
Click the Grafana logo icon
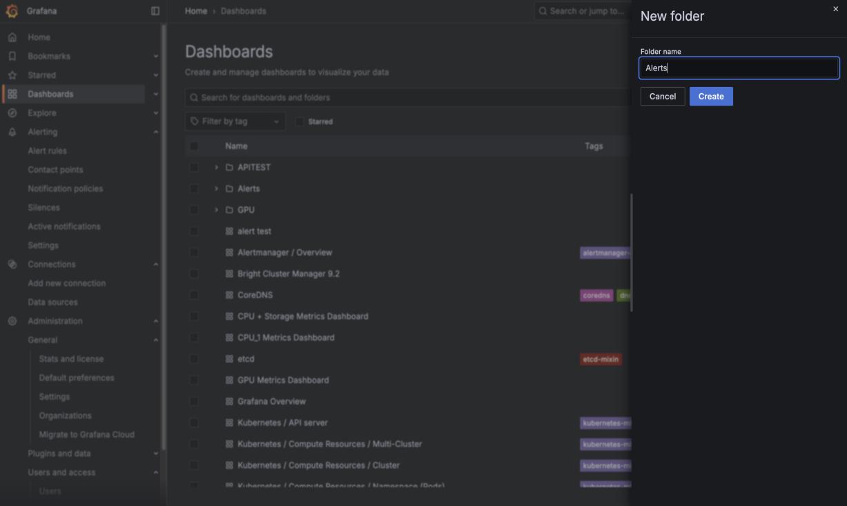12,11
